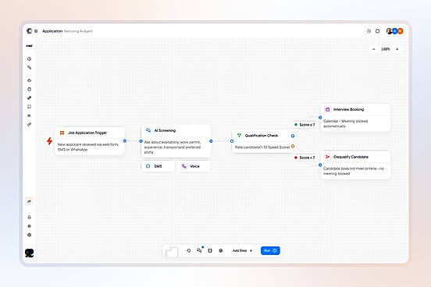Viewport: 431px width, 287px height.
Task: Open the clock history icon in header
Action: tap(369, 31)
